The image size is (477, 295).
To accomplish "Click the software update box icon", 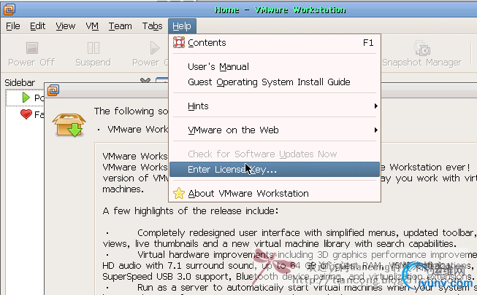I will (69, 125).
